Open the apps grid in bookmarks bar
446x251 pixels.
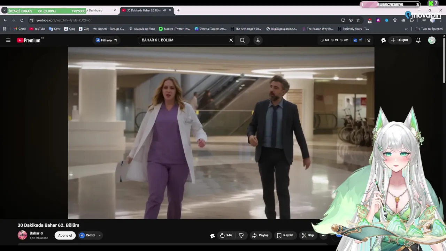click(5, 29)
